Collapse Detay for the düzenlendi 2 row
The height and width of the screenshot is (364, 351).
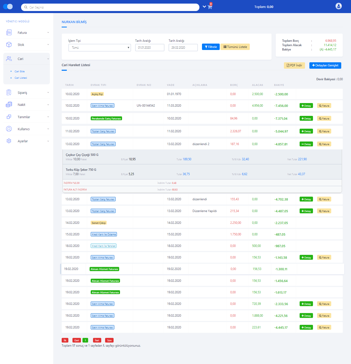pos(306,144)
